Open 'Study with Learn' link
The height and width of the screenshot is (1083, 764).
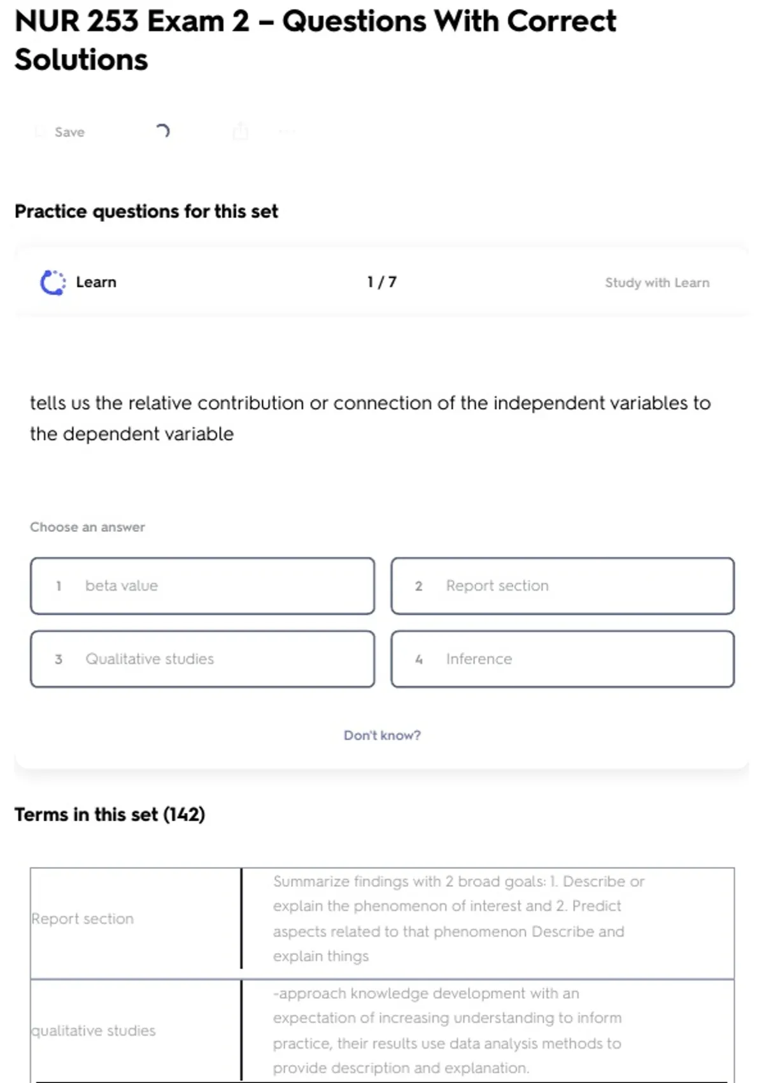click(x=657, y=283)
